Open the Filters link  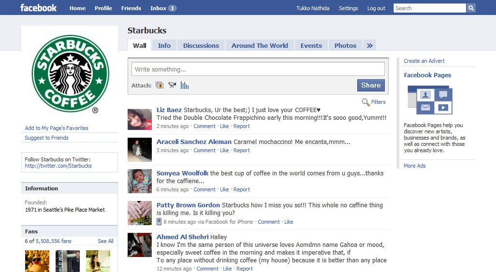coord(379,102)
